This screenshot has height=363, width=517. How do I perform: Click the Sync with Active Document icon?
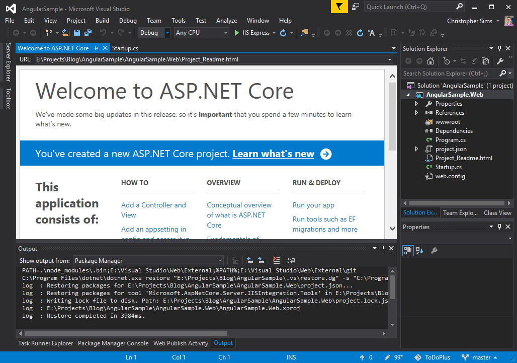click(463, 61)
